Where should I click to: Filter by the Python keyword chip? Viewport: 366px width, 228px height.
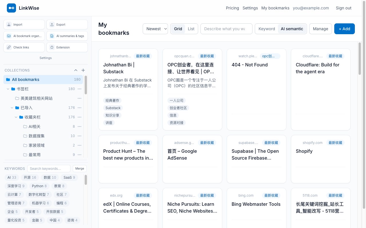pyautogui.click(x=39, y=186)
